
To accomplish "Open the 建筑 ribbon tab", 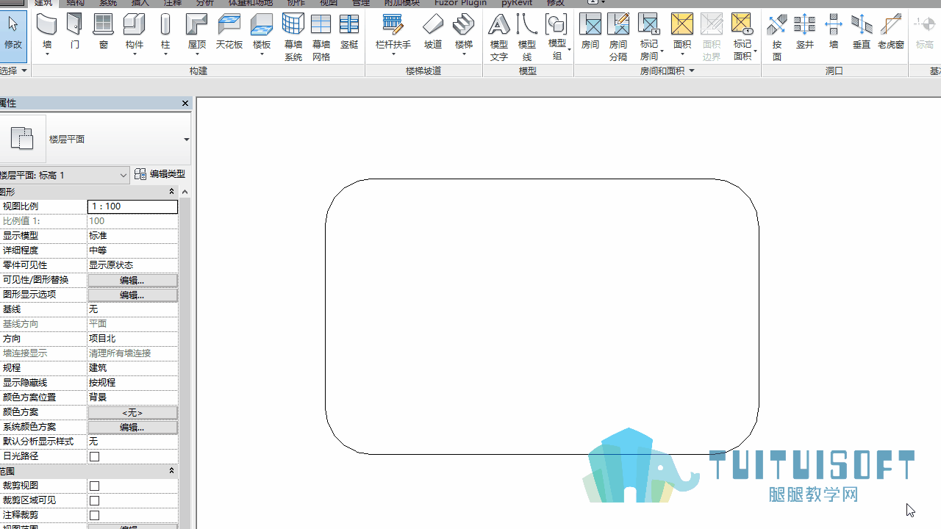I will click(43, 3).
